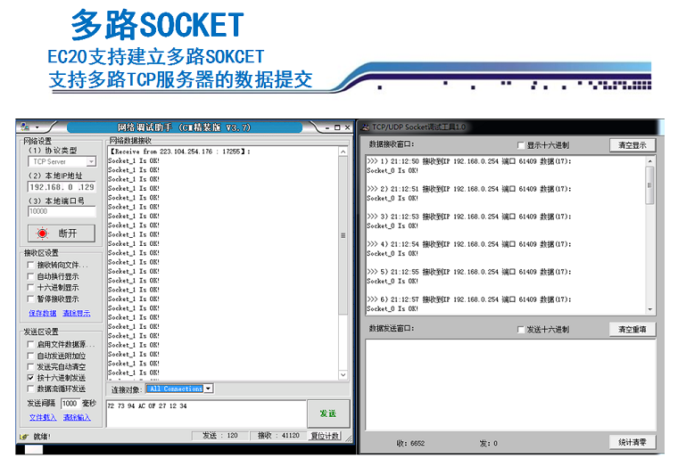Click the 断开 disconnect button
Screen dimensions: 678x475
coord(62,233)
